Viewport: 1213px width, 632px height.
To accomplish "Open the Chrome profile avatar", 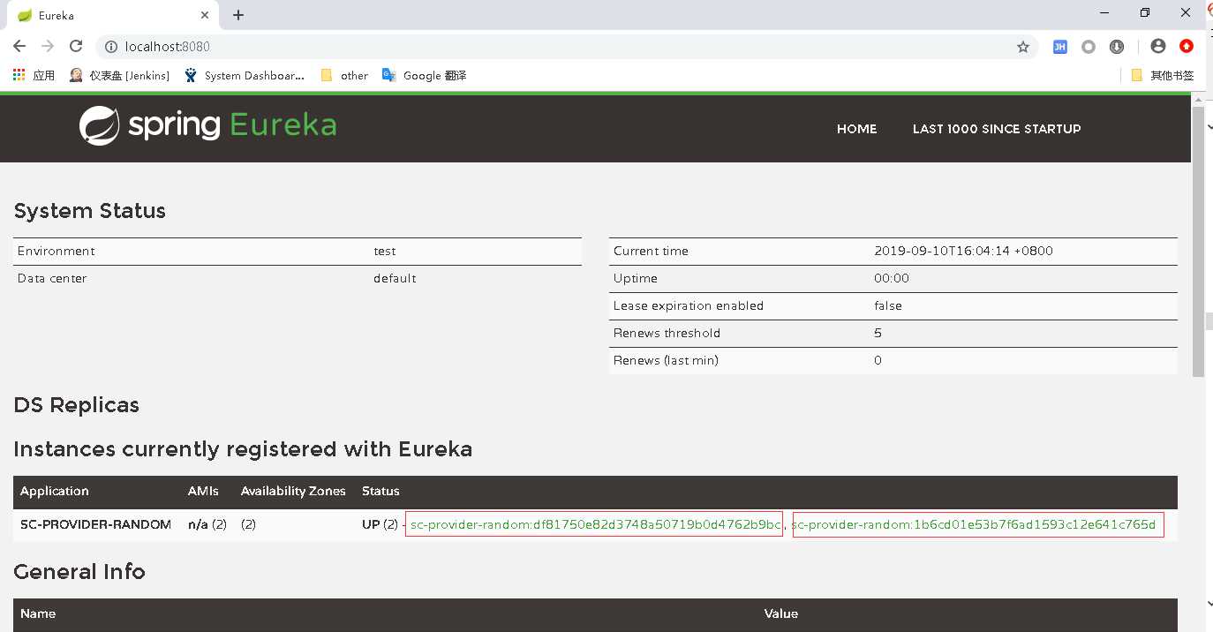I will click(x=1158, y=47).
